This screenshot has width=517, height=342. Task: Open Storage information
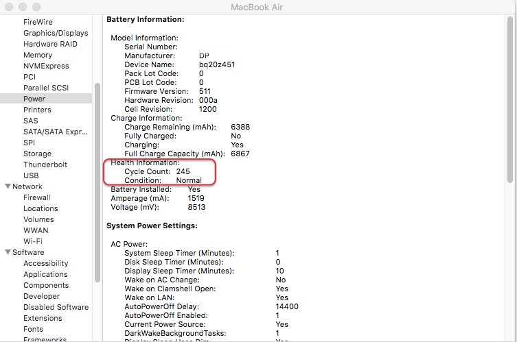(37, 154)
